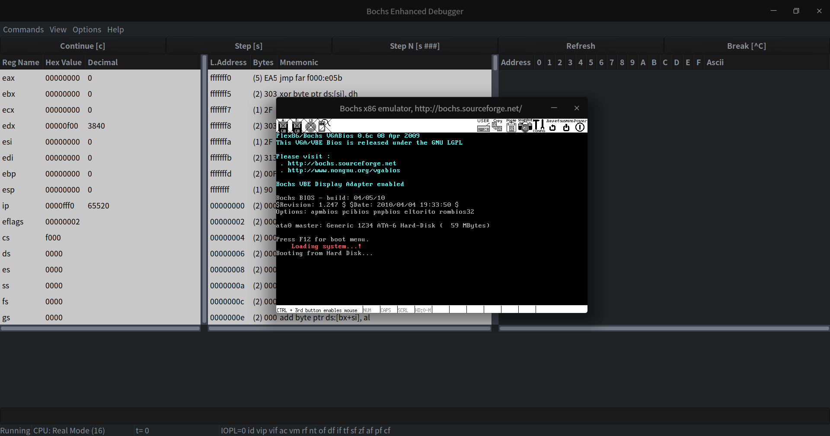830x436 pixels.
Task: Click the USER keyboard icon in Bochs emulator
Action: 483,126
